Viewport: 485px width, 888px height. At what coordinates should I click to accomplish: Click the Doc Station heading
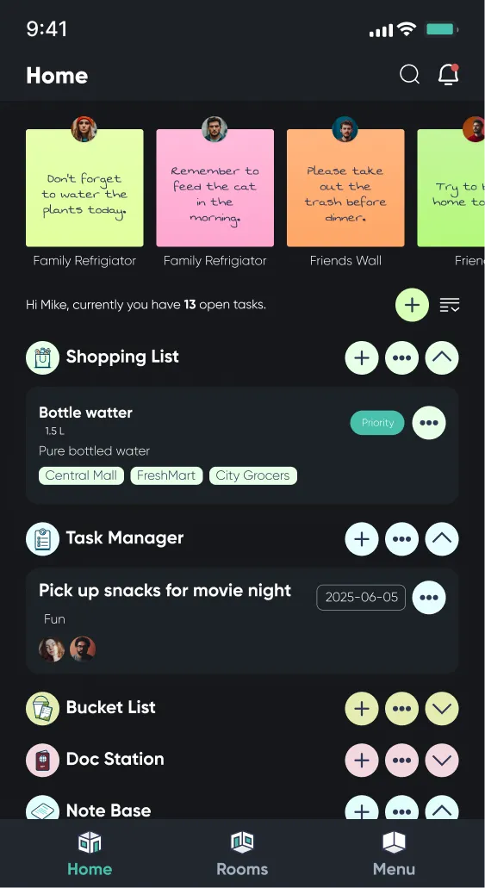(x=115, y=760)
